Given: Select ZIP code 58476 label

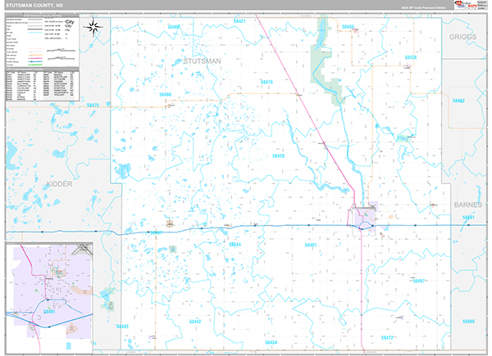Looking at the screenshot, I should (x=266, y=82).
